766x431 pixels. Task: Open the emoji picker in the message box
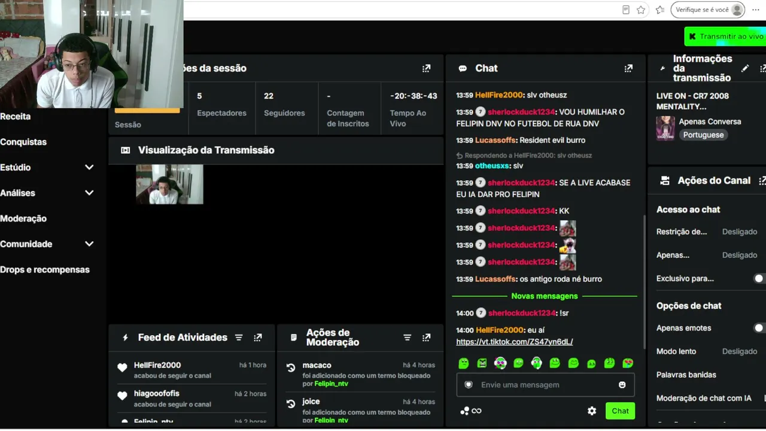pos(622,385)
